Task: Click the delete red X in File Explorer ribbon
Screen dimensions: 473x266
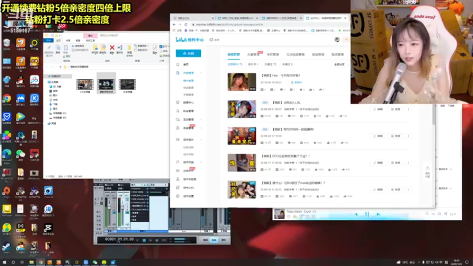Action: tap(112, 48)
